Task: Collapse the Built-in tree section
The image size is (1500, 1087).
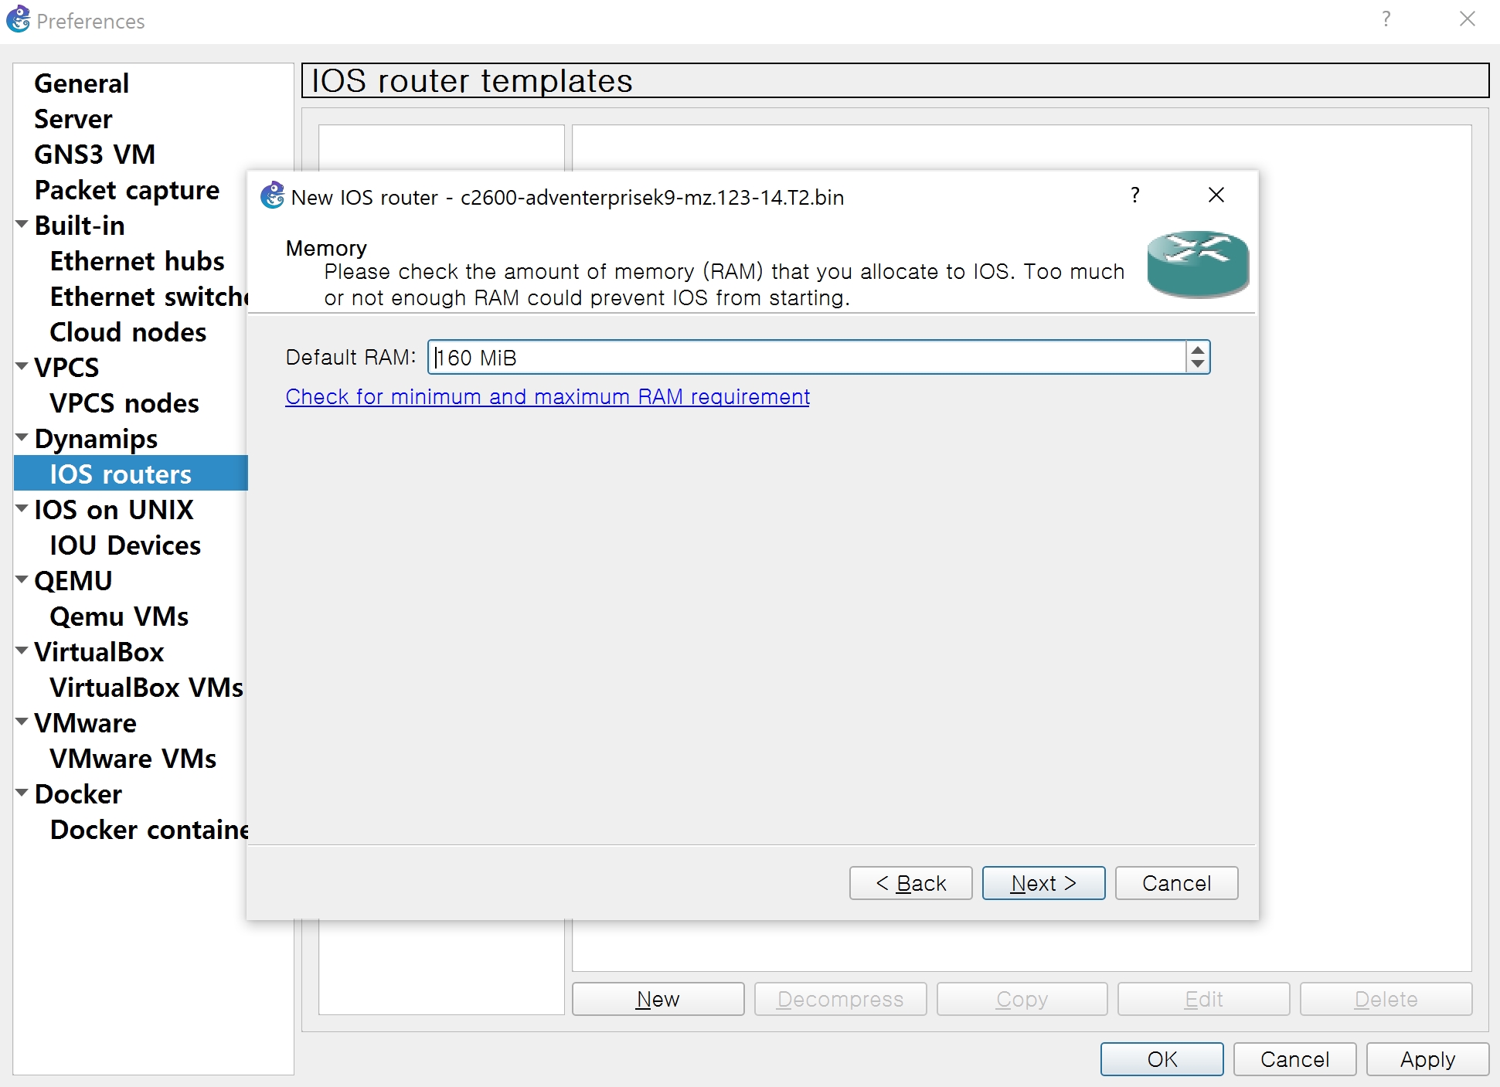Action: pos(22,224)
